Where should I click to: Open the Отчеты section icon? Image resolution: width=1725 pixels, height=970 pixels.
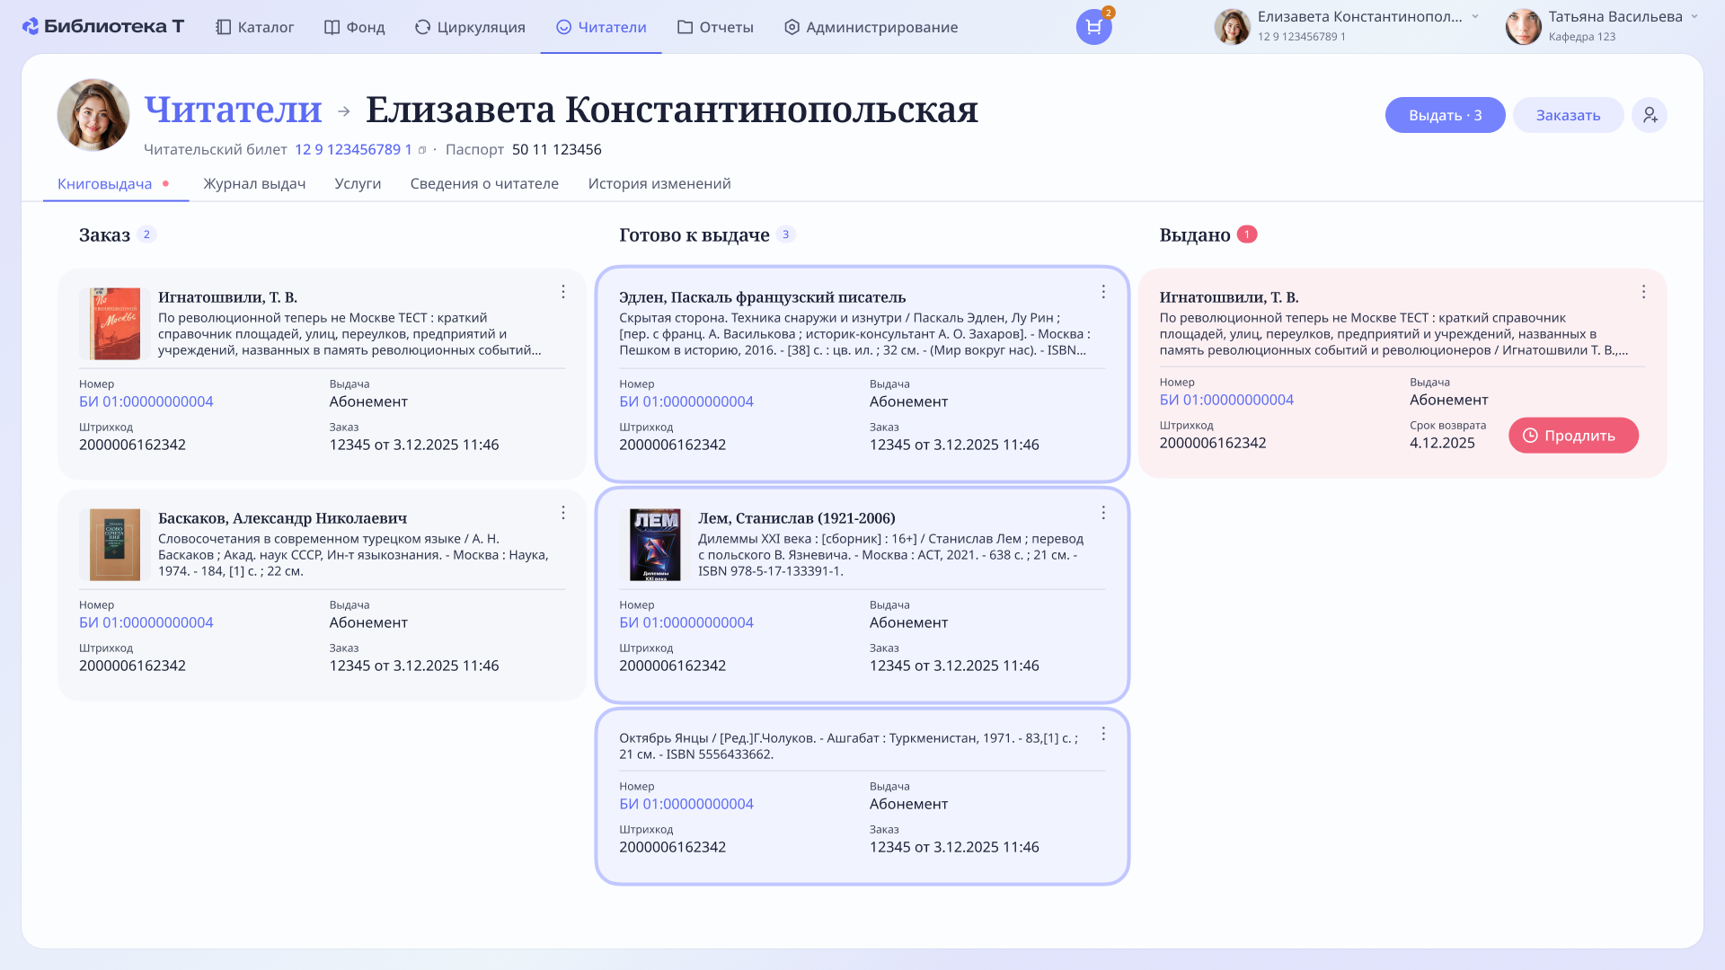(x=684, y=27)
